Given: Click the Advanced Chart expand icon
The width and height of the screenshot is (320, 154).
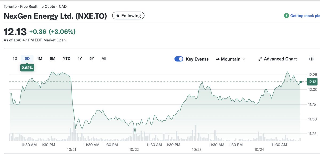Looking at the screenshot, I should click(x=260, y=59).
